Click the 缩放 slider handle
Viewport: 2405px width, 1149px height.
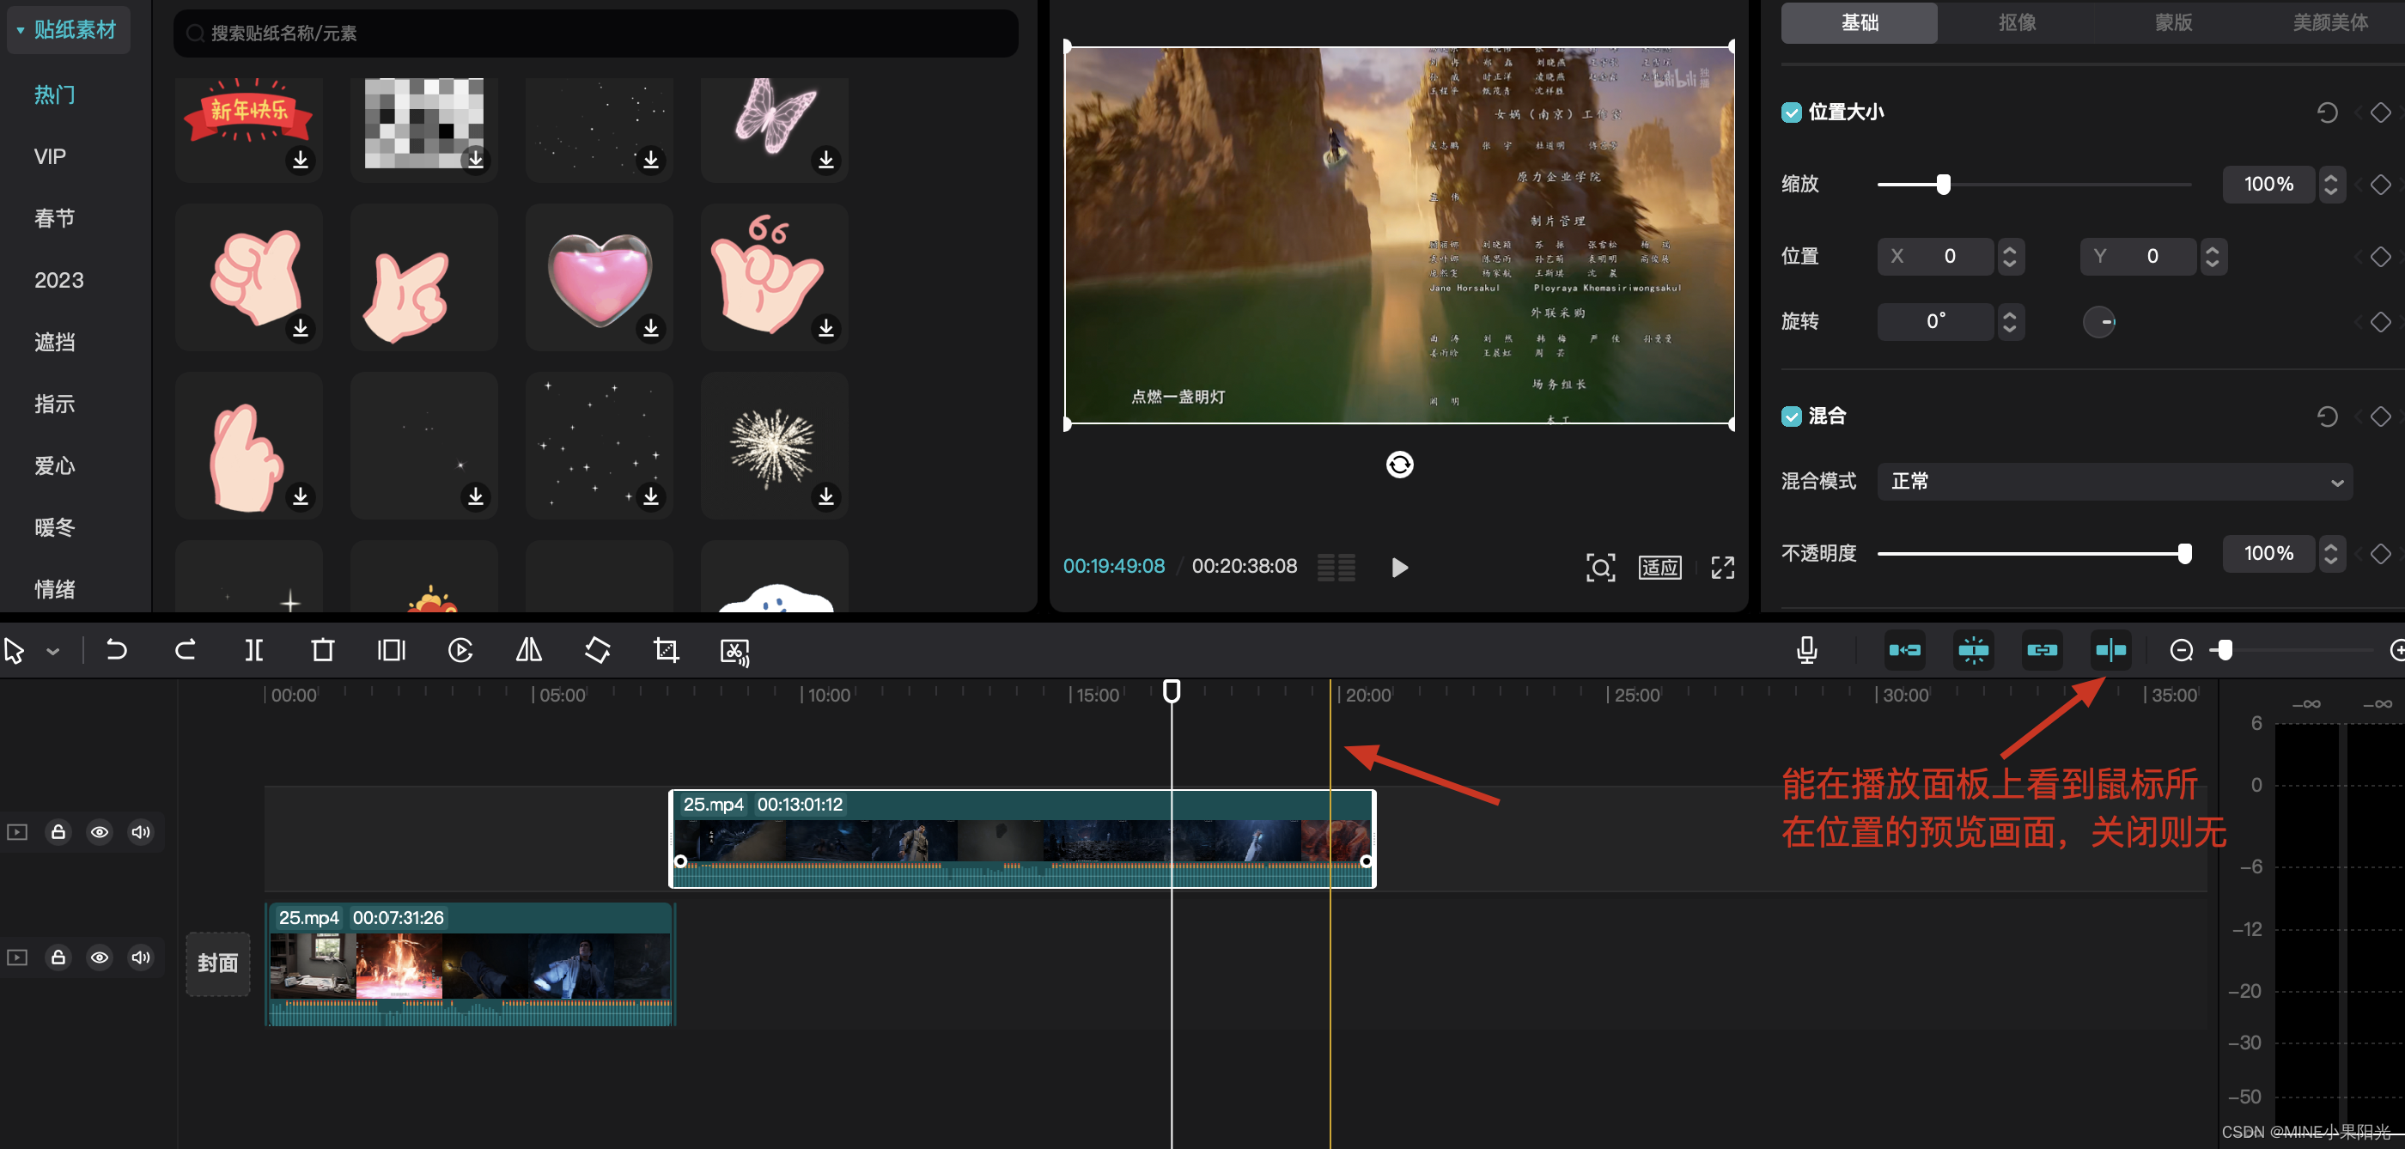(x=1943, y=184)
